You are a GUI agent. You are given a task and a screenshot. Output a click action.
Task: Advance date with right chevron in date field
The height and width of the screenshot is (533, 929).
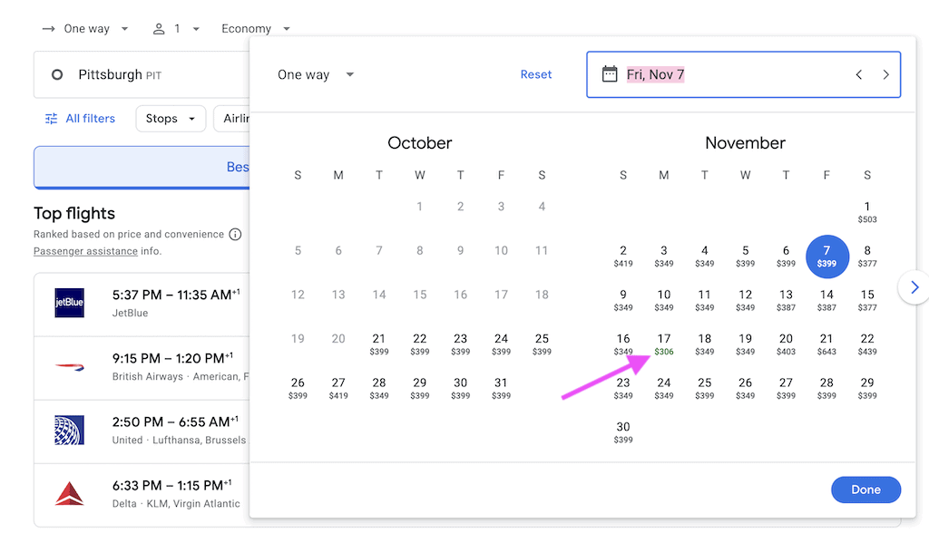click(x=886, y=74)
